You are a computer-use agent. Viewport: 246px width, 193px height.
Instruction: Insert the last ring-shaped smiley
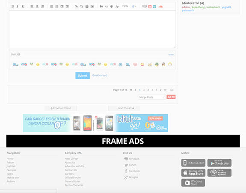pos(170,64)
